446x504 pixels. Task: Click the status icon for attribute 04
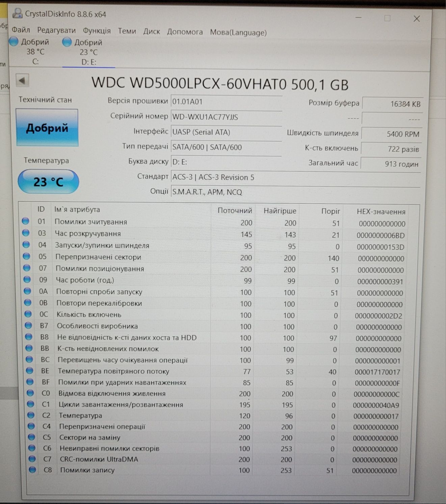pos(26,245)
